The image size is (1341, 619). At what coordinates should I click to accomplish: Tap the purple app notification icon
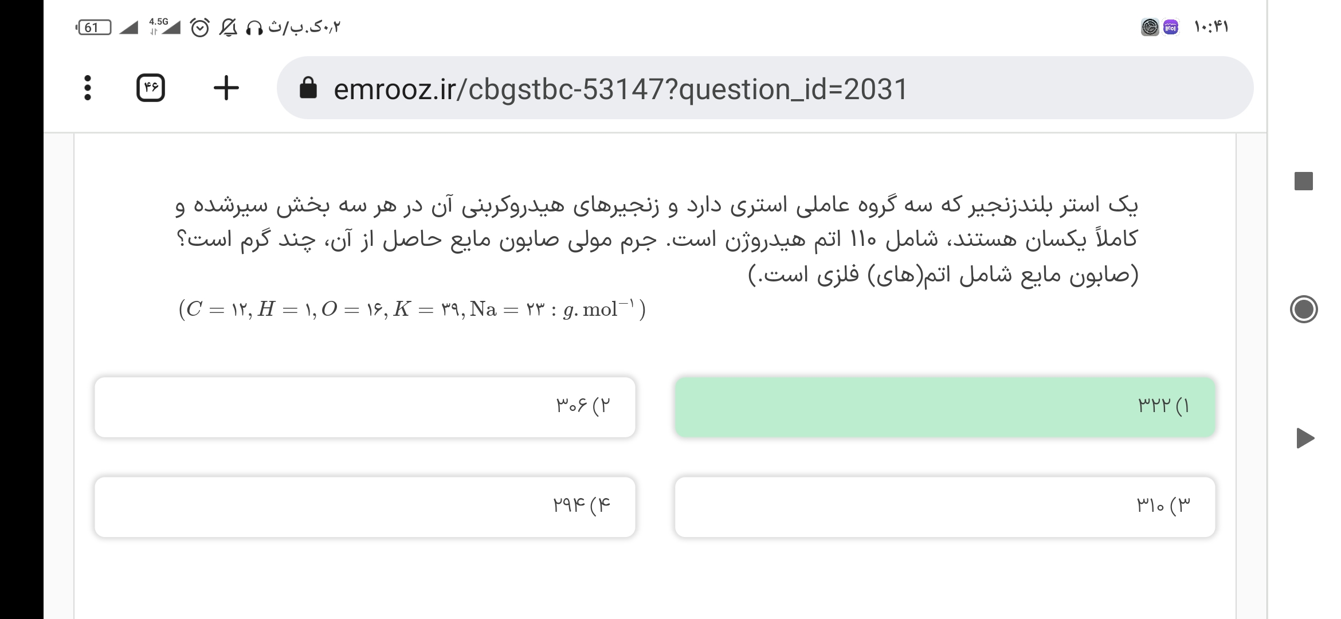click(1171, 28)
